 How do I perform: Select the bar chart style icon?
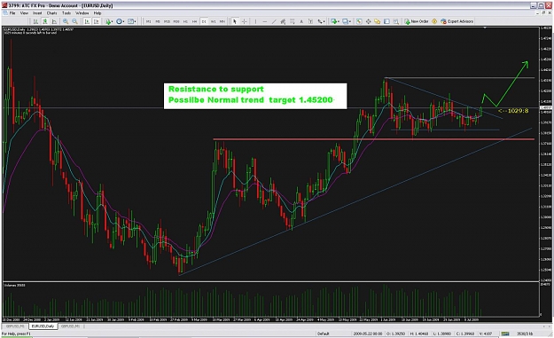click(x=35, y=21)
